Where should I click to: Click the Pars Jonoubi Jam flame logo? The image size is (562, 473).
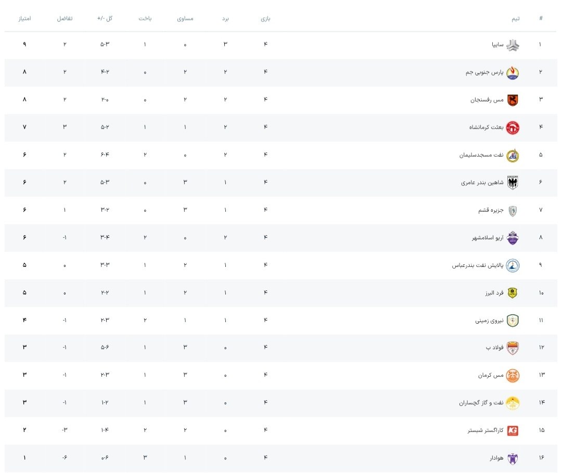click(x=513, y=73)
